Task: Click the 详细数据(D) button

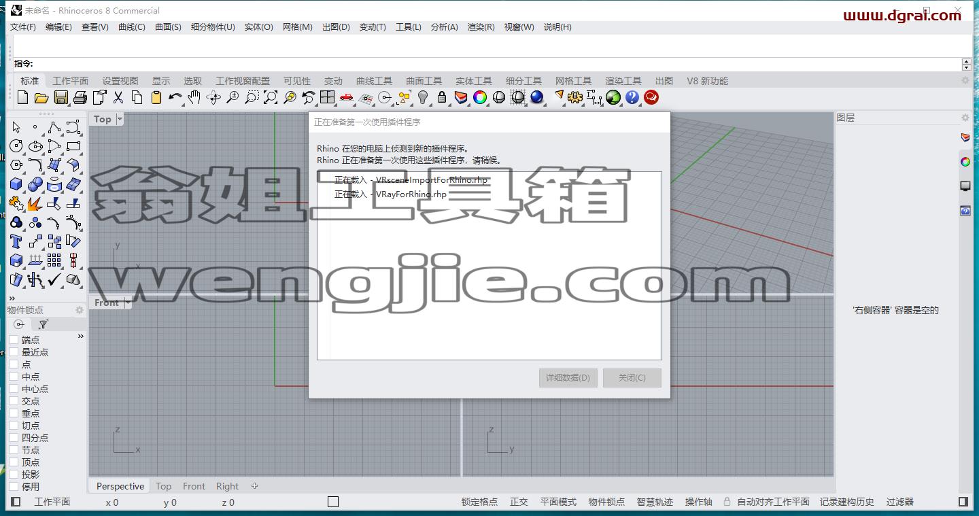Action: 568,377
